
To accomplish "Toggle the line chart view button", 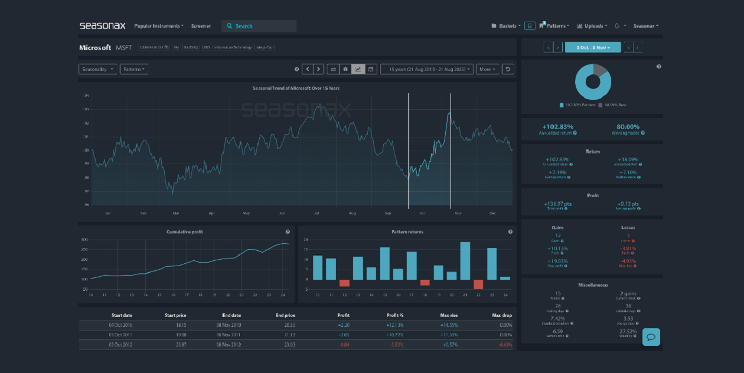I will (x=358, y=69).
